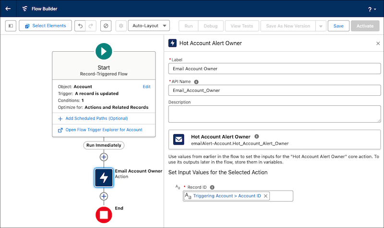
Task: Click the external link icon for Trigger Explorer
Action: pos(60,130)
